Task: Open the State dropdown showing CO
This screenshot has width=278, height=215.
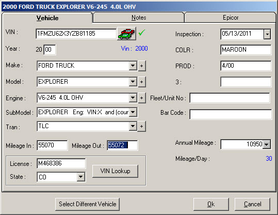Action: pos(81,177)
